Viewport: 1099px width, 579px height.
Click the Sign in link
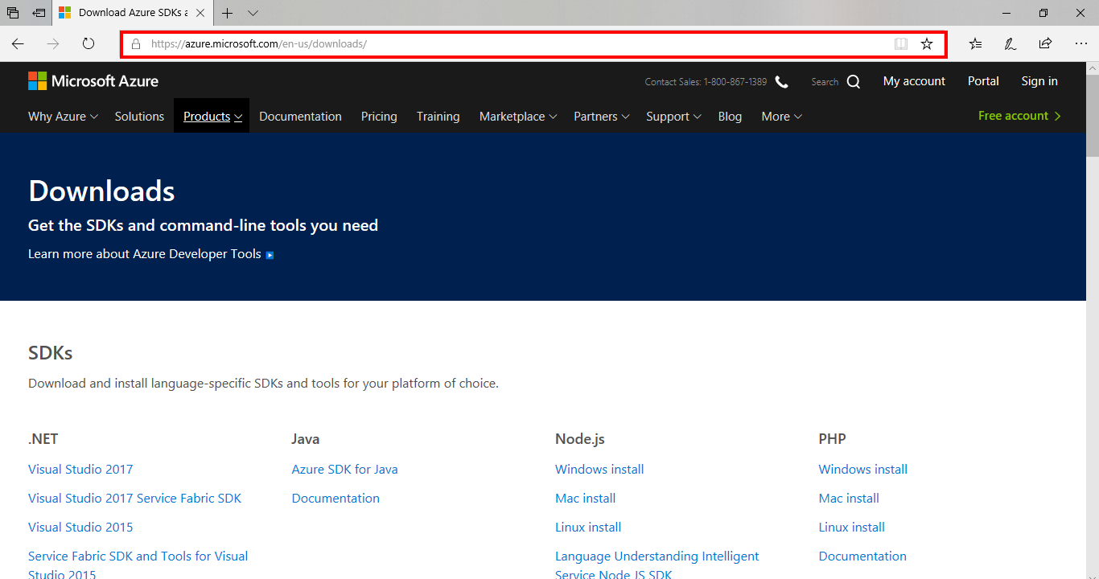pyautogui.click(x=1039, y=81)
